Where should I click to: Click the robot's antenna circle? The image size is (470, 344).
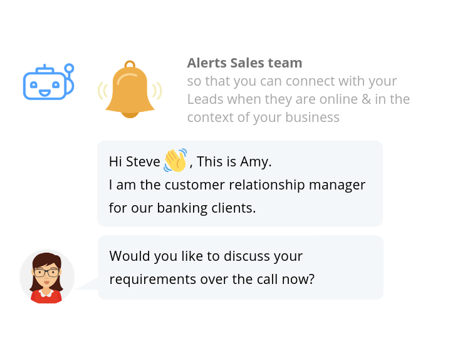[x=69, y=68]
